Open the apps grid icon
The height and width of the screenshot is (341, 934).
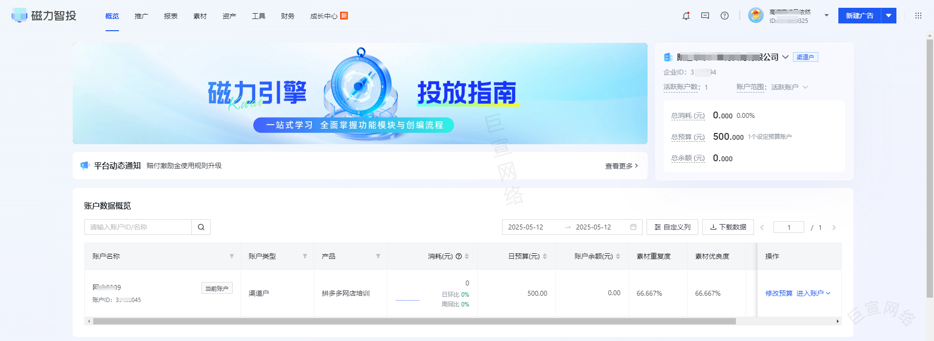(x=918, y=16)
